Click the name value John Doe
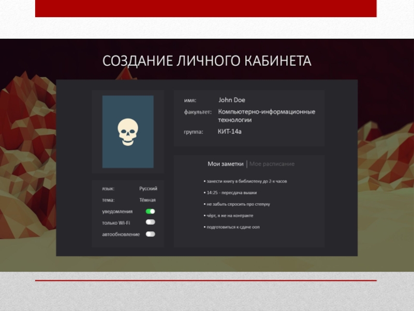This screenshot has width=414, height=311. 232,100
